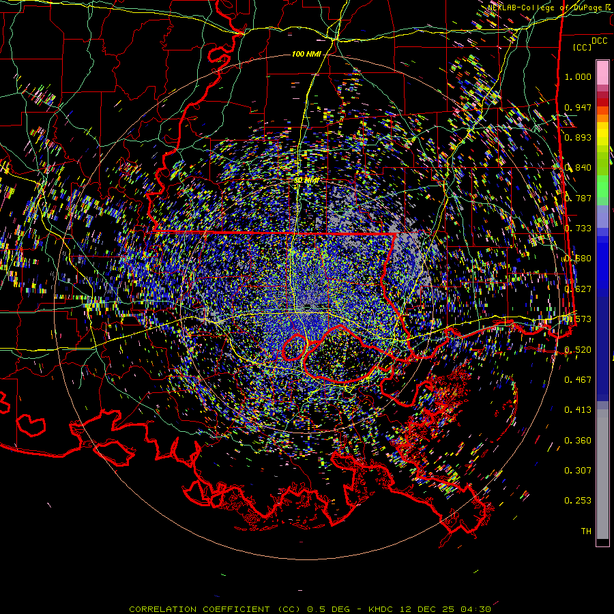The height and width of the screenshot is (614, 614).
Task: Click the 50 NMI range ring label
Action: click(x=306, y=180)
